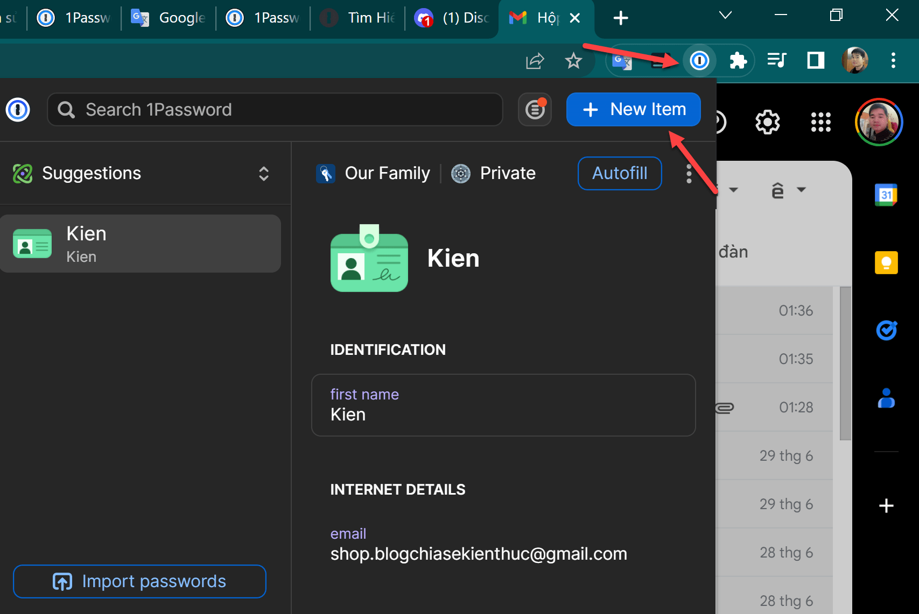The height and width of the screenshot is (614, 919).
Task: Open the Google apps grid icon
Action: tap(820, 122)
